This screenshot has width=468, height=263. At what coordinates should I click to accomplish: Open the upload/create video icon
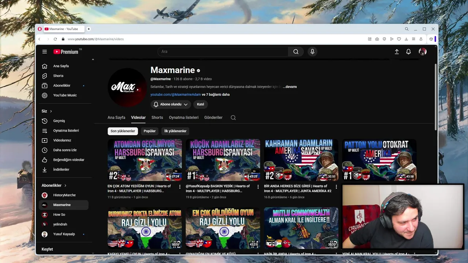click(397, 52)
